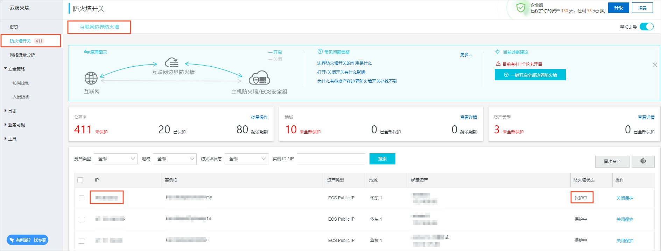Click the 有问题?找专家 help button
The image size is (661, 251).
pos(27,240)
